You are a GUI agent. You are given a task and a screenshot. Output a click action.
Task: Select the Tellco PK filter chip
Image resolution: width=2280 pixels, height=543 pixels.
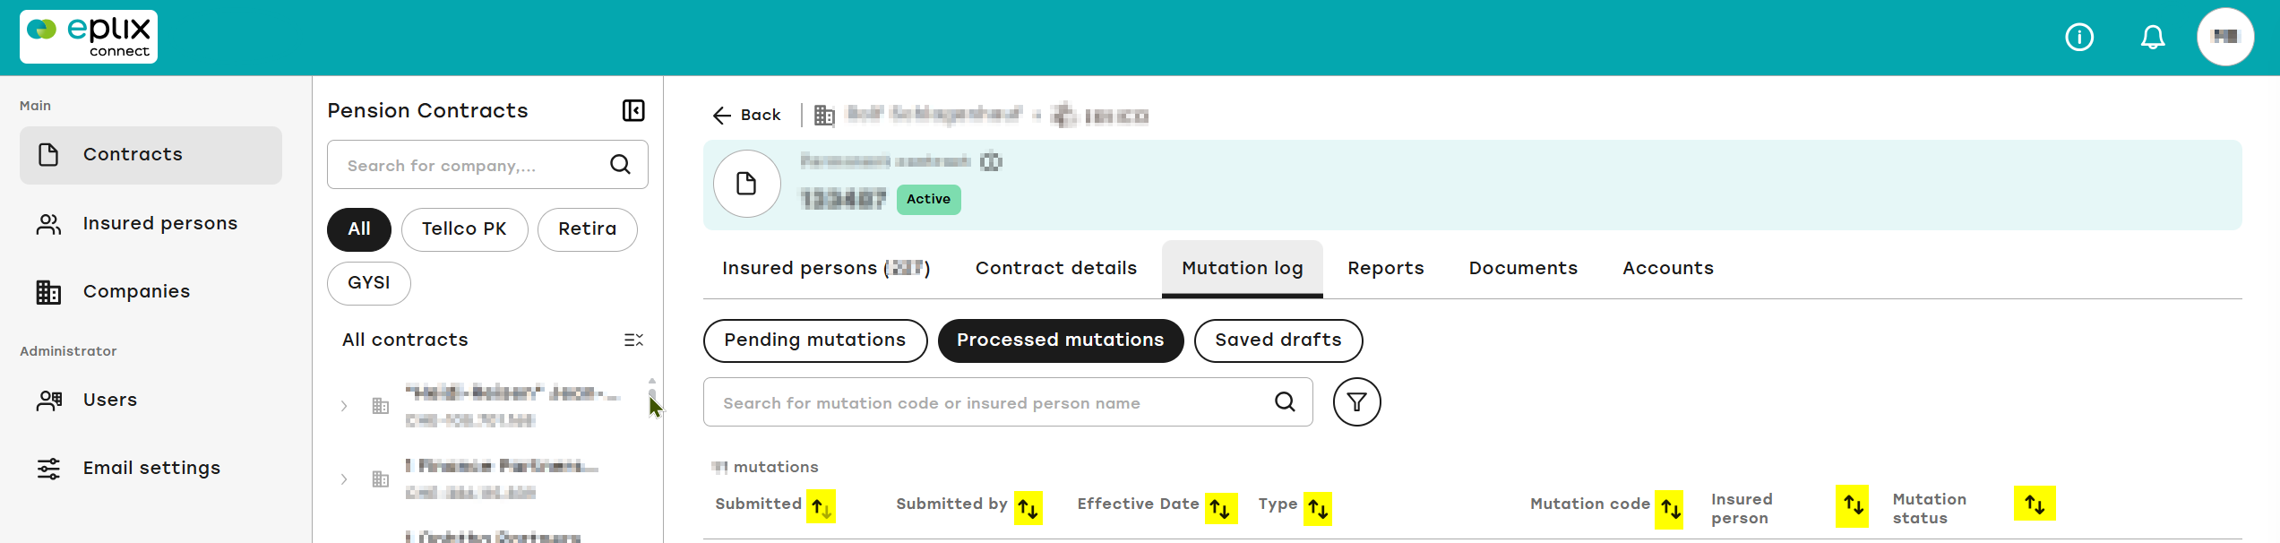click(x=464, y=229)
